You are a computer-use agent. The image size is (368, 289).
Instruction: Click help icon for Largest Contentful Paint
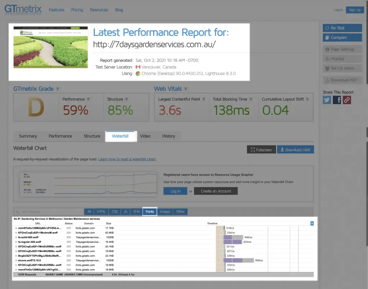tap(204, 99)
